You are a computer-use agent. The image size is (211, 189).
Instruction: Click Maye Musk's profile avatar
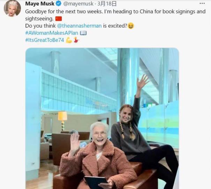pyautogui.click(x=12, y=8)
